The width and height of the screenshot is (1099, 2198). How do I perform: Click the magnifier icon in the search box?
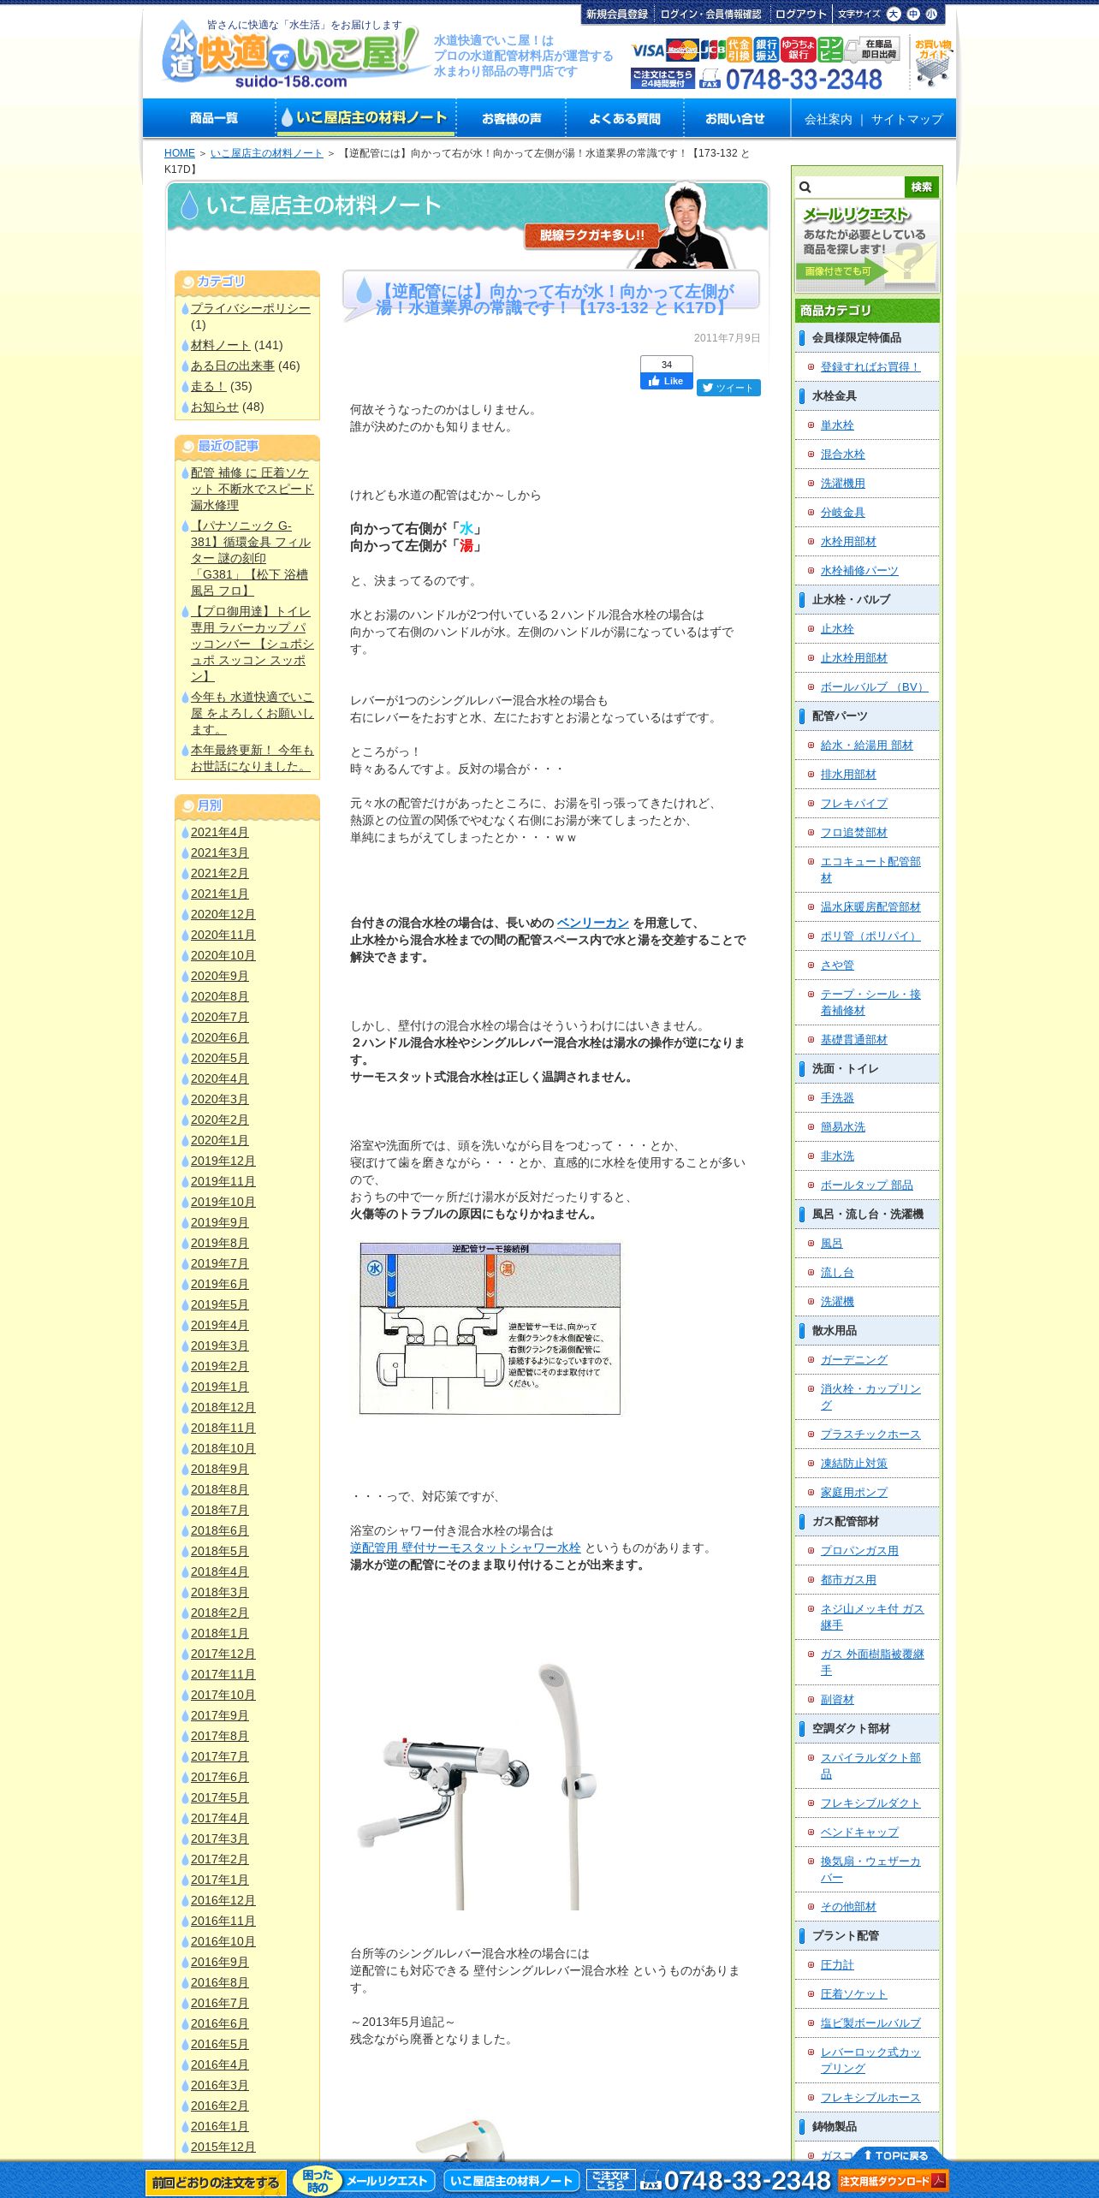805,187
